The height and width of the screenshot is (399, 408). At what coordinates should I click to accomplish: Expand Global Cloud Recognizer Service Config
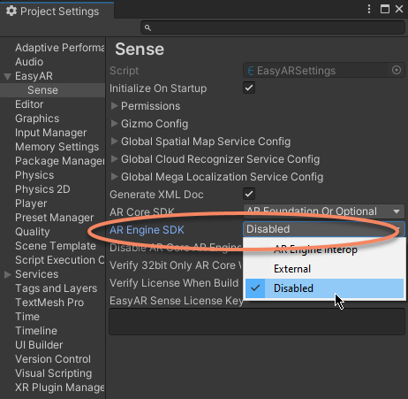(114, 158)
